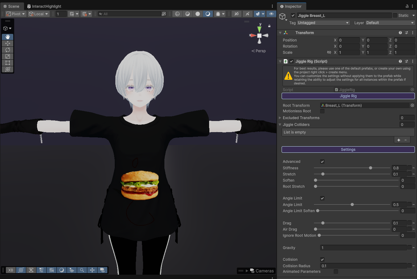Viewport: 417px width, 279px height.
Task: Click the Settings button in Jiggle Rig
Action: click(x=348, y=149)
